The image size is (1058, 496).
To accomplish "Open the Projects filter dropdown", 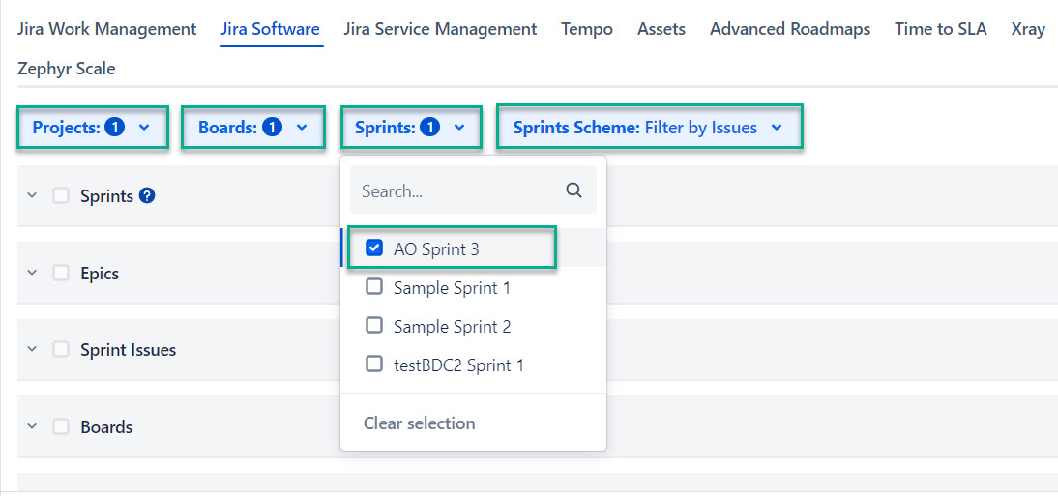I will pyautogui.click(x=92, y=127).
